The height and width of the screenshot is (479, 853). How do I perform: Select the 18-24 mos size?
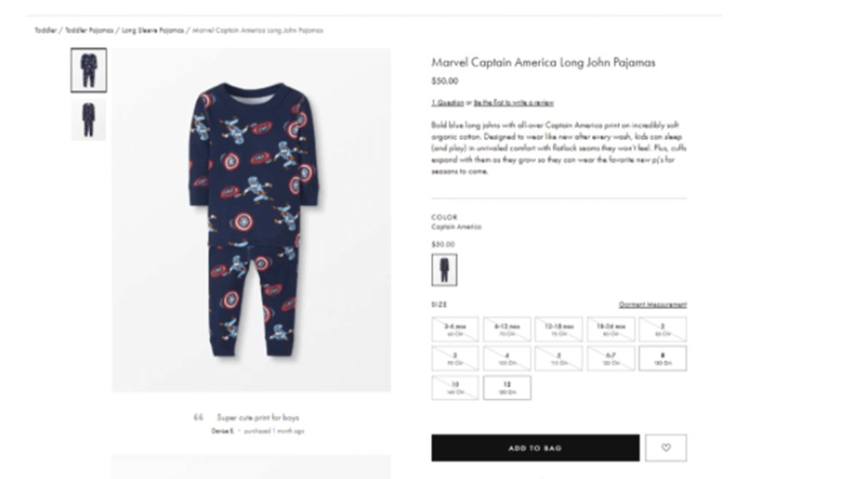pyautogui.click(x=611, y=329)
